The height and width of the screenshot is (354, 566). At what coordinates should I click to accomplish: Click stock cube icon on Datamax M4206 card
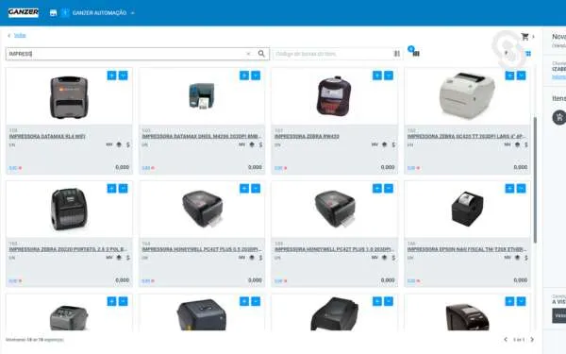pos(252,144)
